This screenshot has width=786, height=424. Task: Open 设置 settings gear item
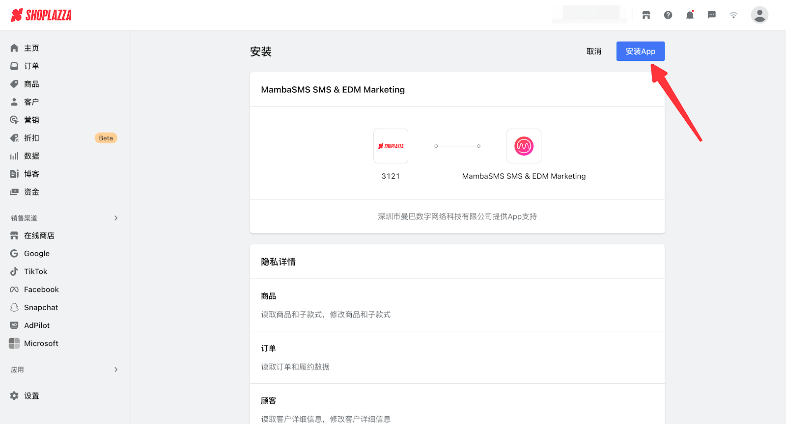31,396
